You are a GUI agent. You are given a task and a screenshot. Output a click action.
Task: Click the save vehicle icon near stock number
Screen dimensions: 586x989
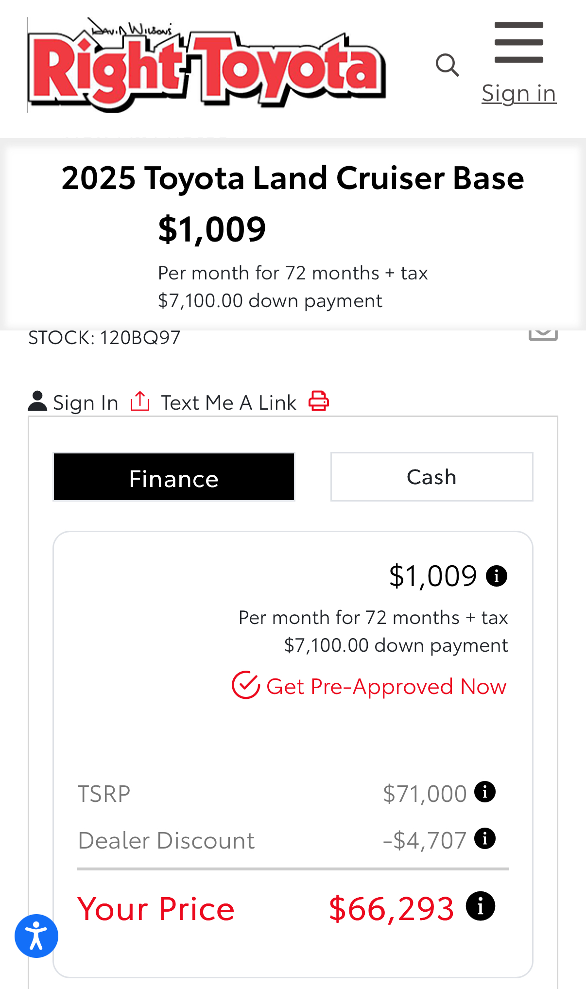(543, 334)
